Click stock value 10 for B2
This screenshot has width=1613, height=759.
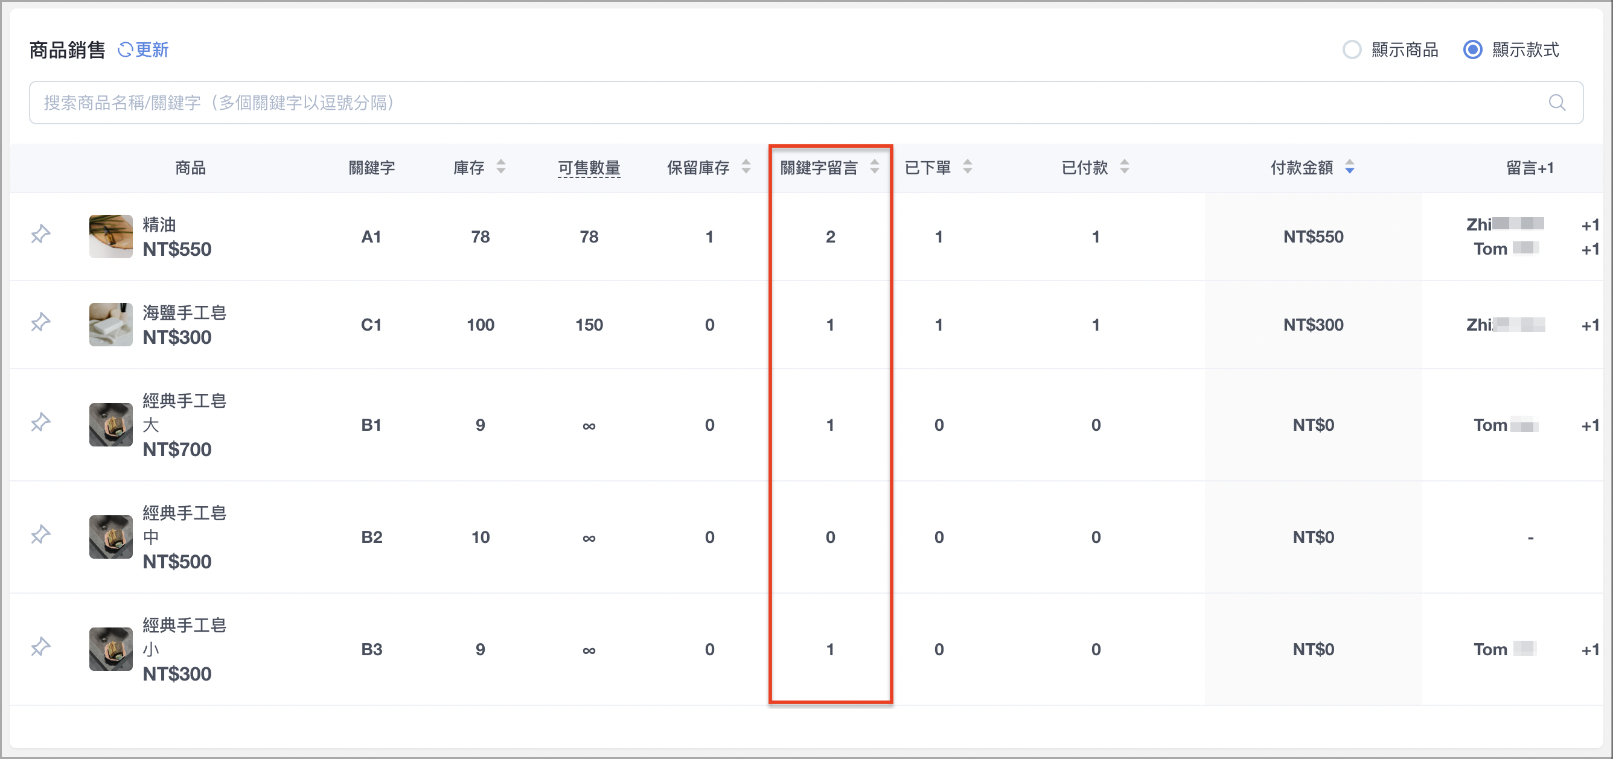[481, 537]
